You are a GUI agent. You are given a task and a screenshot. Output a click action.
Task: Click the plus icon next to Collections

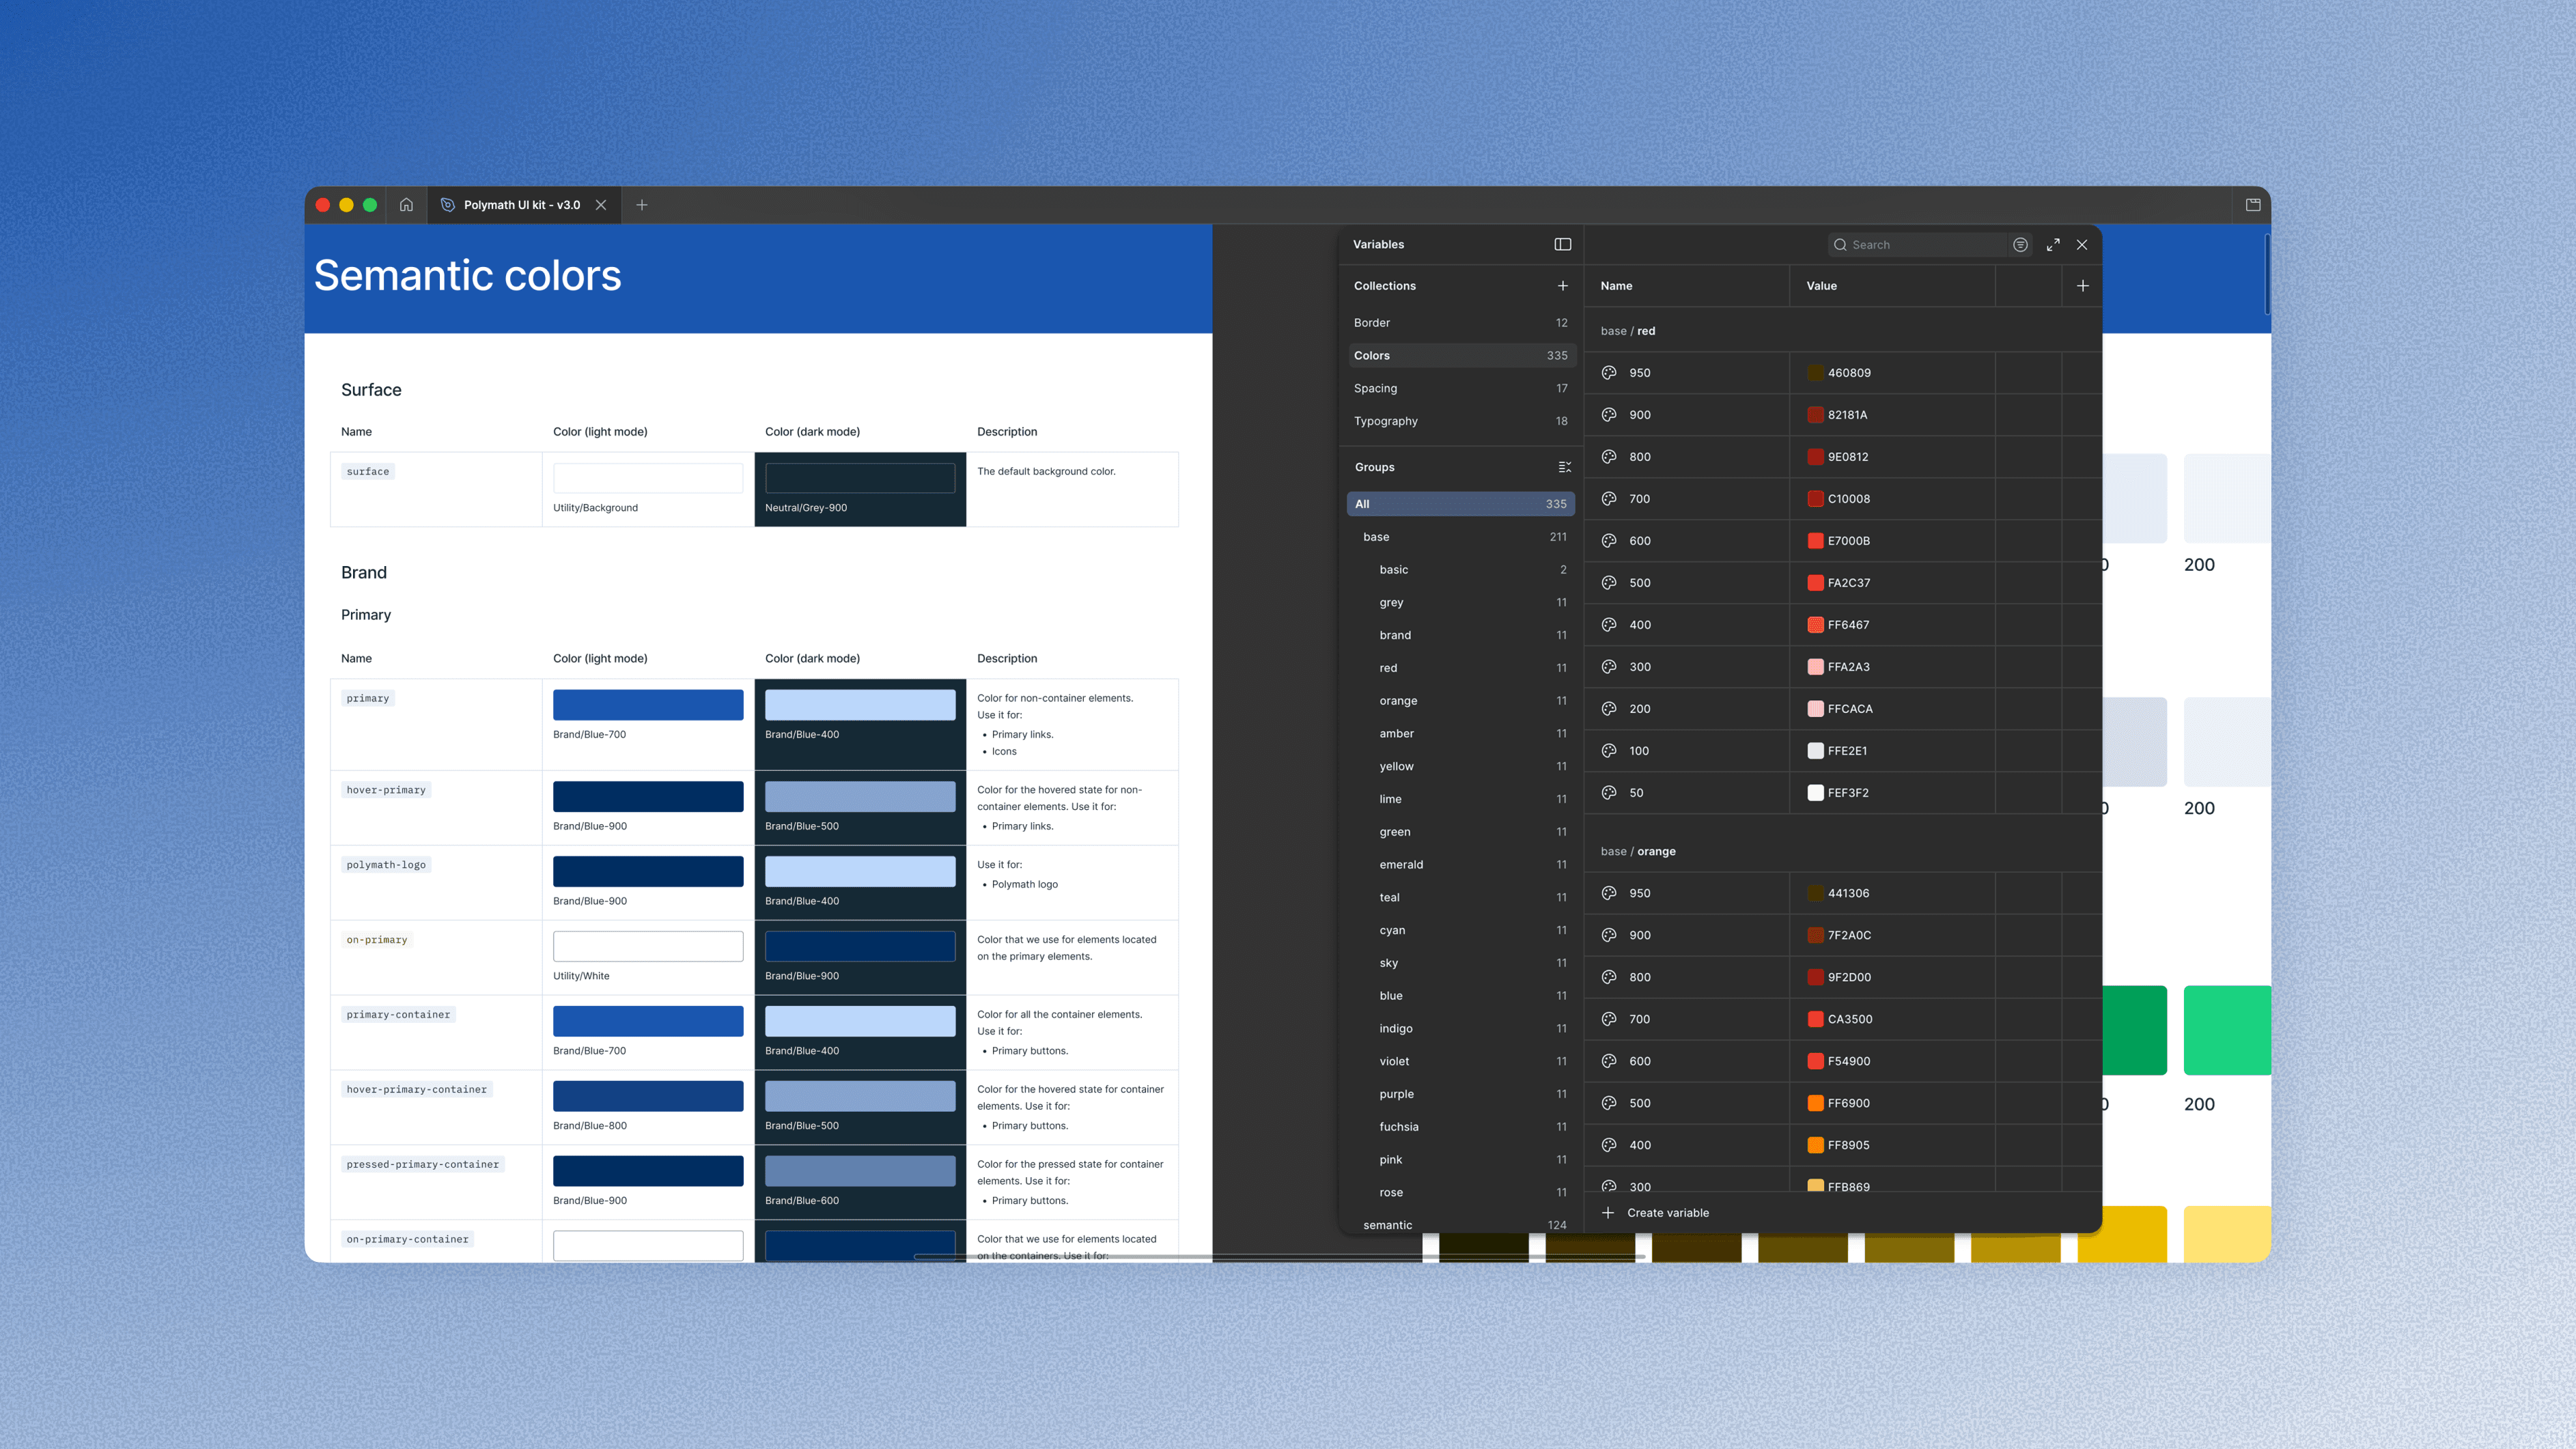point(1562,286)
